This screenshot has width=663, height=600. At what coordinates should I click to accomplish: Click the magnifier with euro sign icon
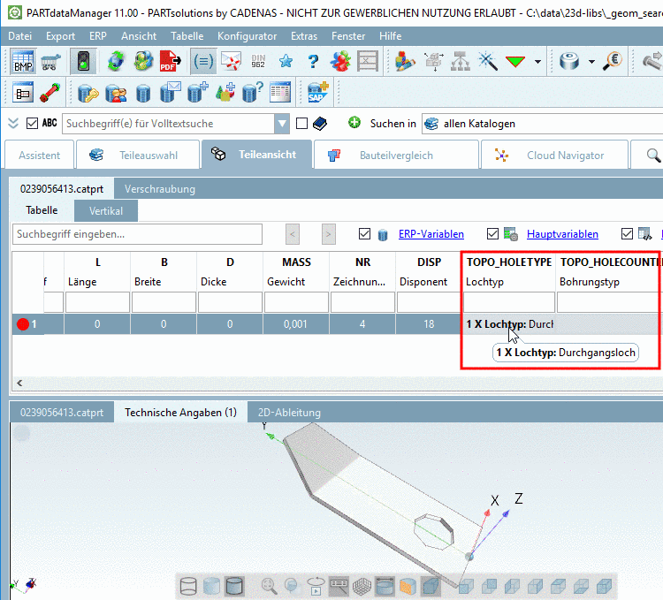click(x=613, y=62)
